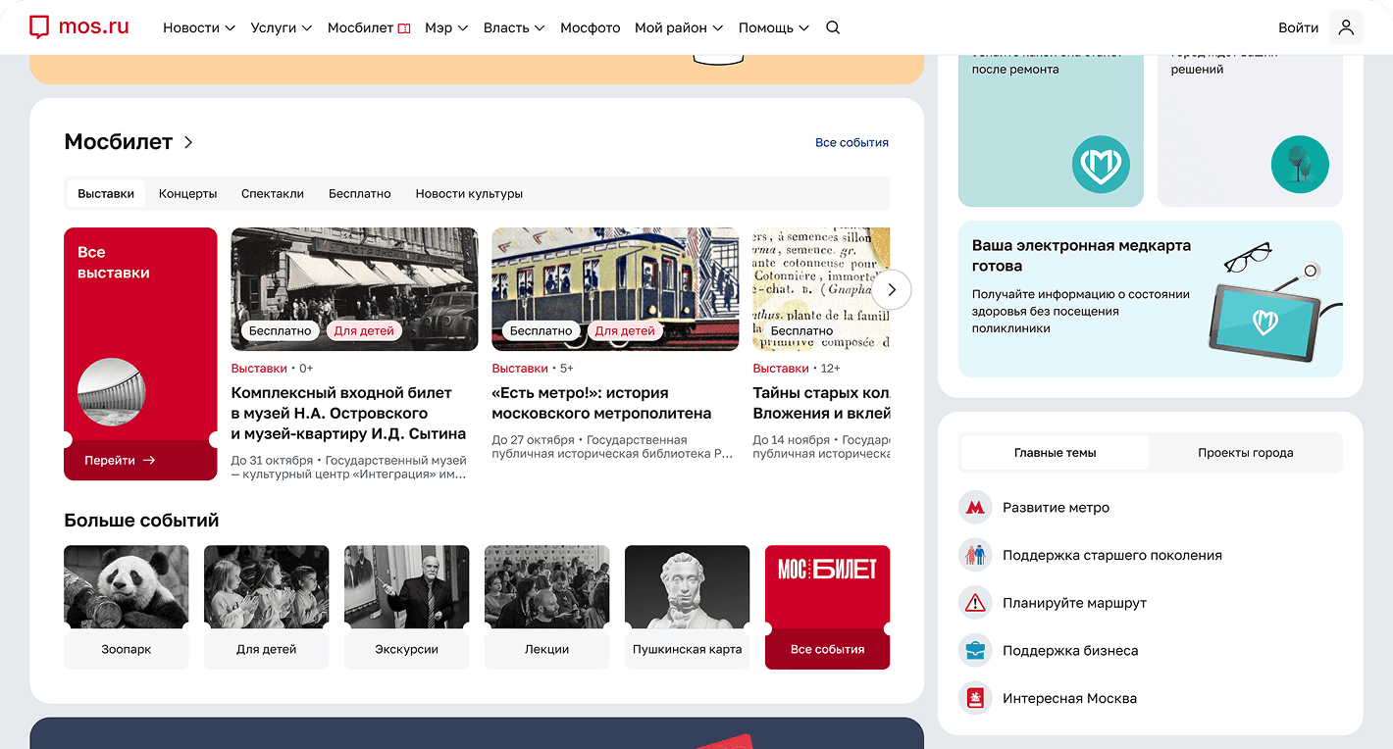Open the Новости культуры tab

(x=469, y=193)
